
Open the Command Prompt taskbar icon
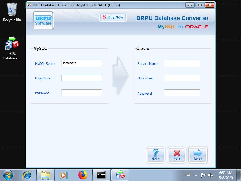pyautogui.click(x=101, y=174)
